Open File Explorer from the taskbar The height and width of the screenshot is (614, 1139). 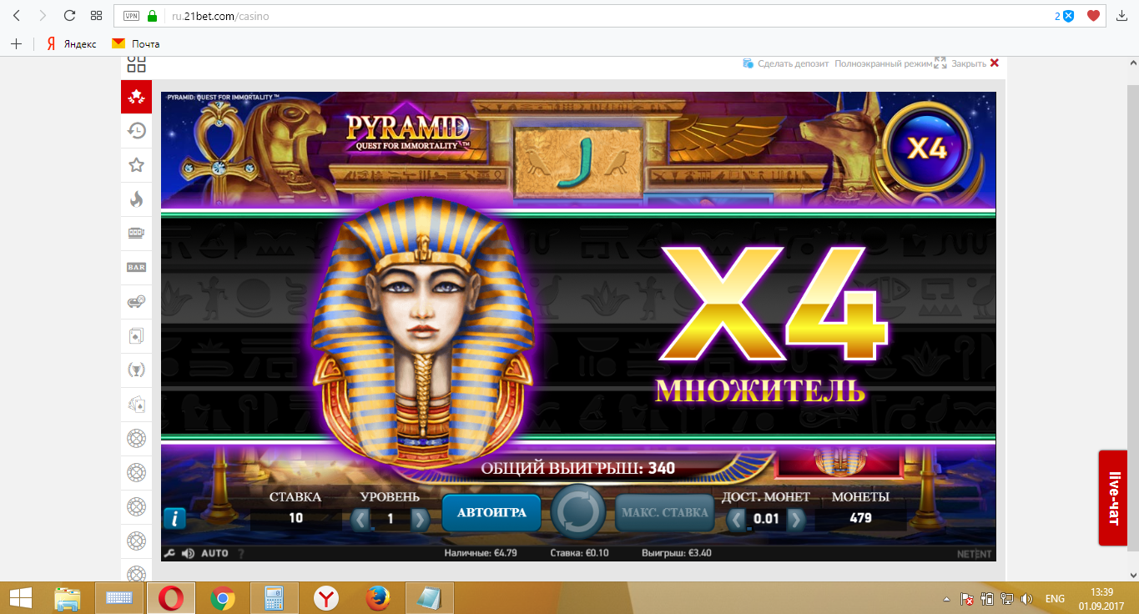[68, 598]
